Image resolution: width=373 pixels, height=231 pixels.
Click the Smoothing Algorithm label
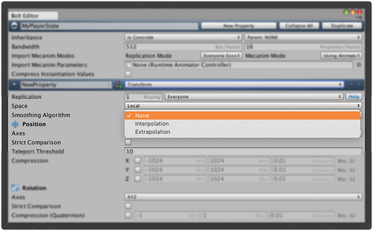(x=41, y=115)
